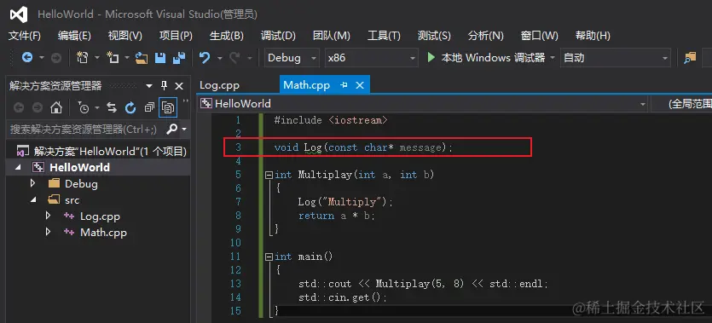712x323 pixels.
Task: Toggle the Show All Files icon
Action: [168, 107]
